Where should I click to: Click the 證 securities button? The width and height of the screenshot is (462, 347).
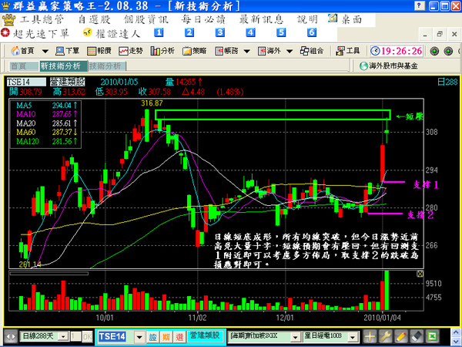(x=153, y=336)
